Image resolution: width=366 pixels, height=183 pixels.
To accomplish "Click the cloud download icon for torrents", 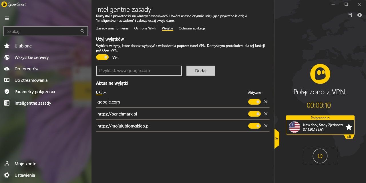I will pos(7,69).
